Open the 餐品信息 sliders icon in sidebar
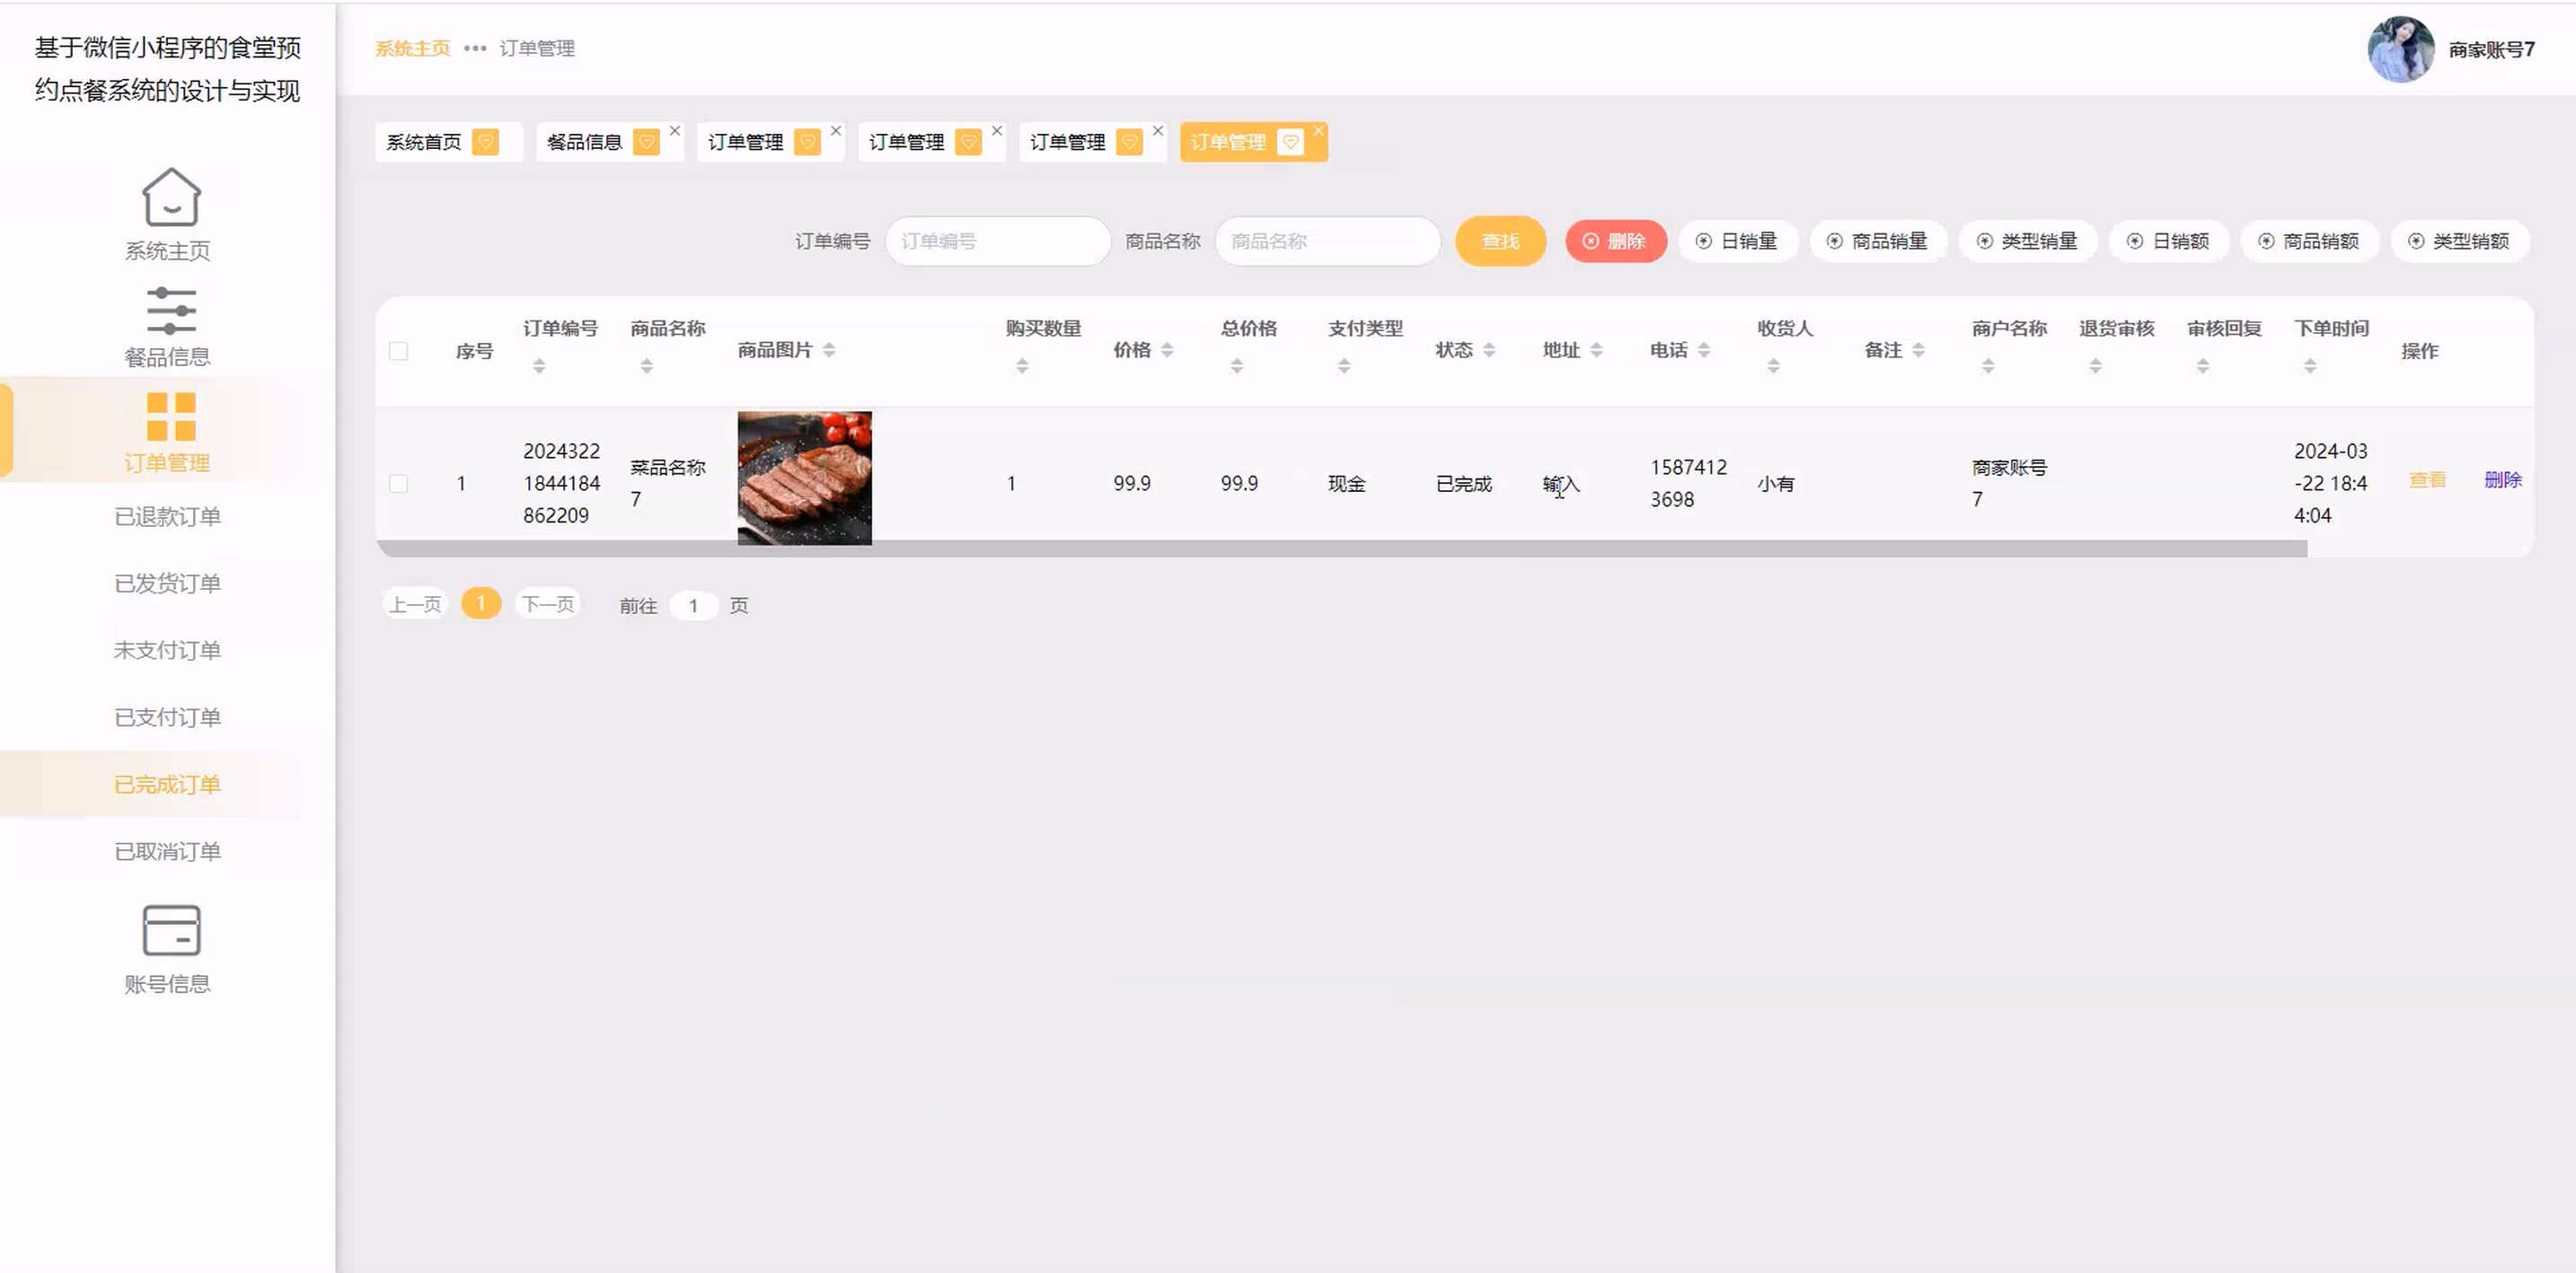 tap(171, 311)
